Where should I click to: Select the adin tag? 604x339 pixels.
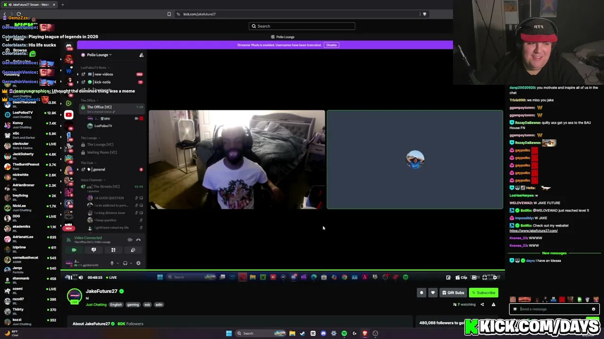tap(159, 305)
